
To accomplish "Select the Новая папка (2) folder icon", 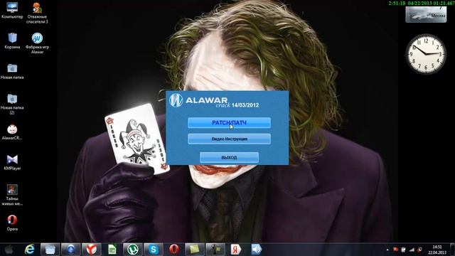I will pyautogui.click(x=12, y=104).
